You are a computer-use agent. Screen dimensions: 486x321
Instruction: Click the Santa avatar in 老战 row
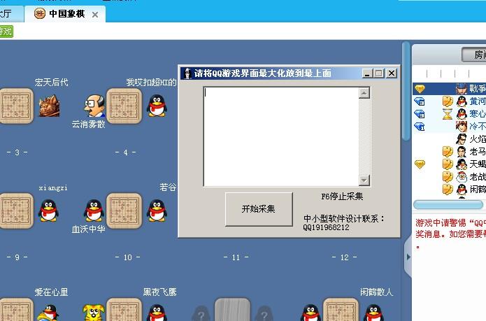point(462,177)
